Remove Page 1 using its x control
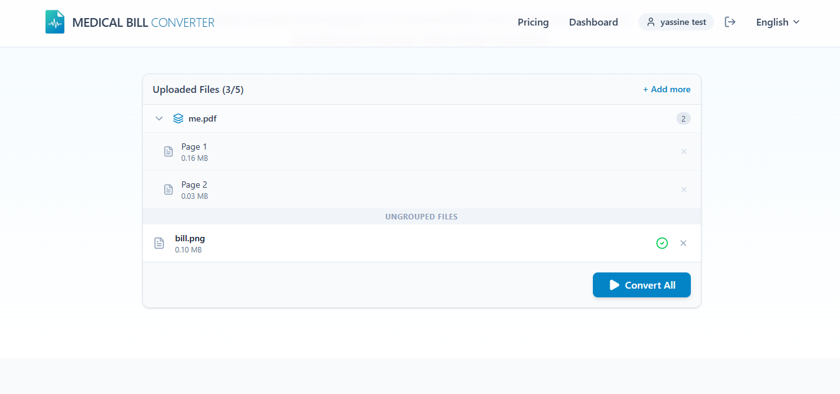The width and height of the screenshot is (840, 394). (684, 151)
